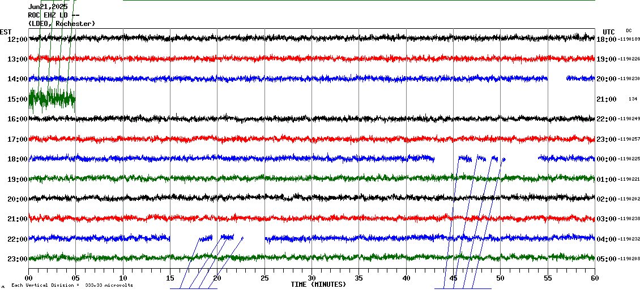This screenshot has width=640, height=293.
Task: Click the green high-amplitude burst at 15:00
Action: click(x=52, y=99)
